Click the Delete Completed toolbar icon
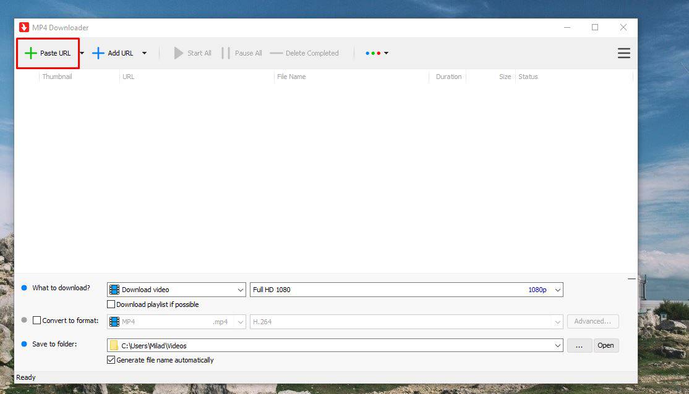 point(276,53)
